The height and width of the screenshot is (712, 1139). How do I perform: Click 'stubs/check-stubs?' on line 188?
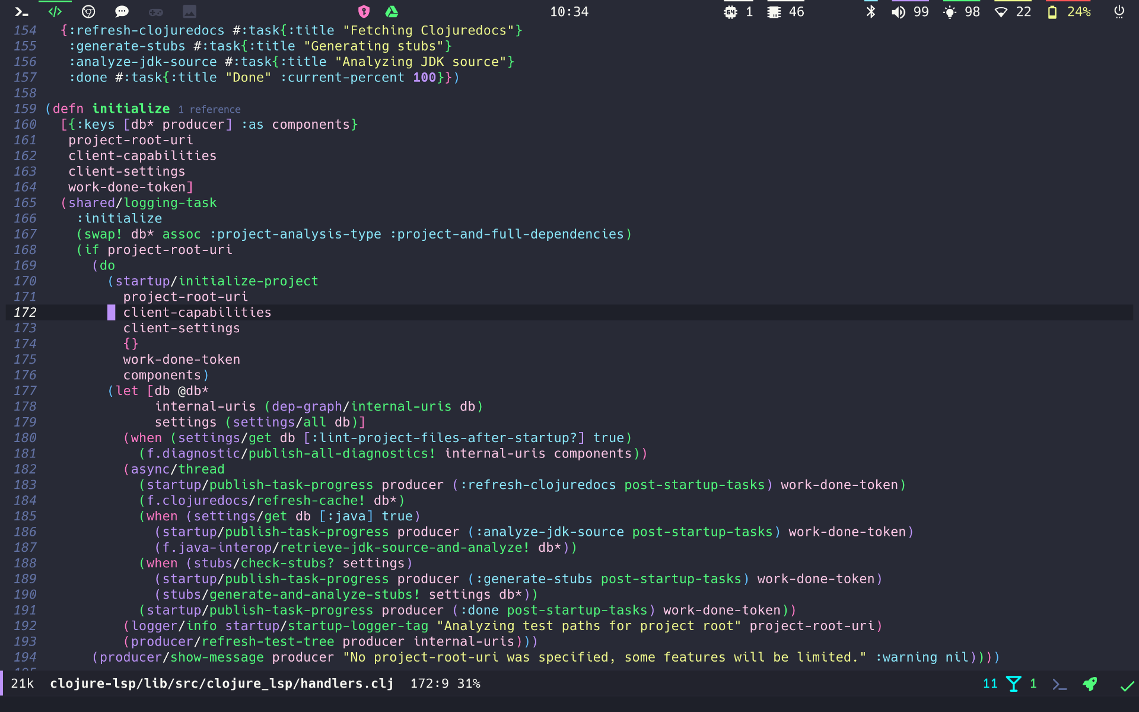tap(264, 563)
